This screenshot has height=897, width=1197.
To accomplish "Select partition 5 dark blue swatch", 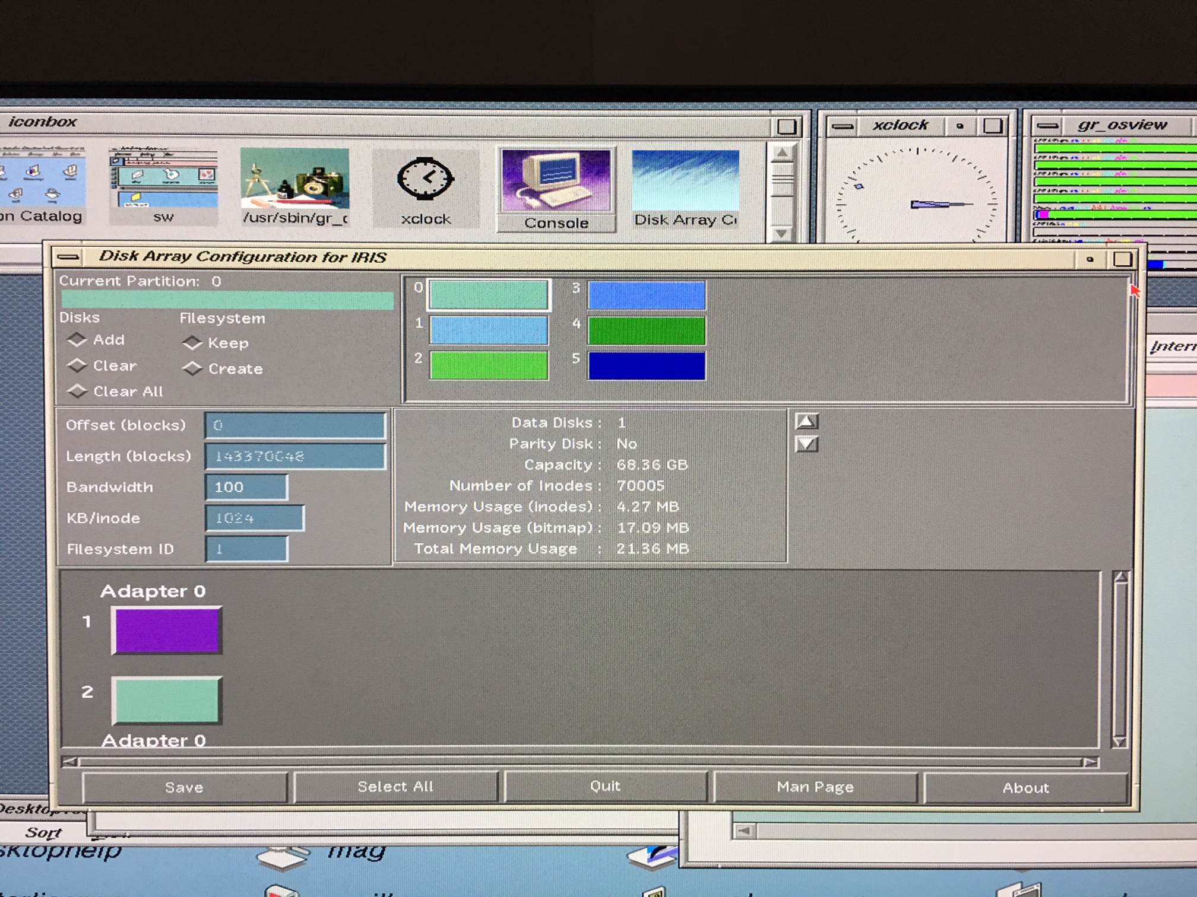I will point(647,365).
